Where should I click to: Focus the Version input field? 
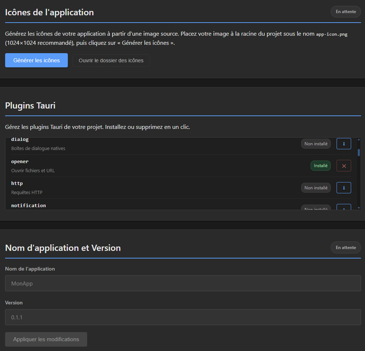tap(183, 317)
